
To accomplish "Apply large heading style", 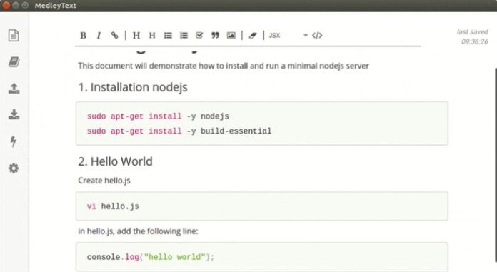I will click(136, 35).
